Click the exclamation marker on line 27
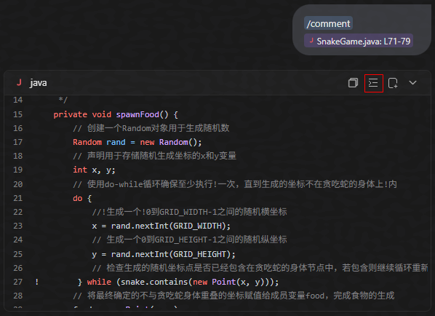The height and width of the screenshot is (316, 435). pyautogui.click(x=37, y=282)
